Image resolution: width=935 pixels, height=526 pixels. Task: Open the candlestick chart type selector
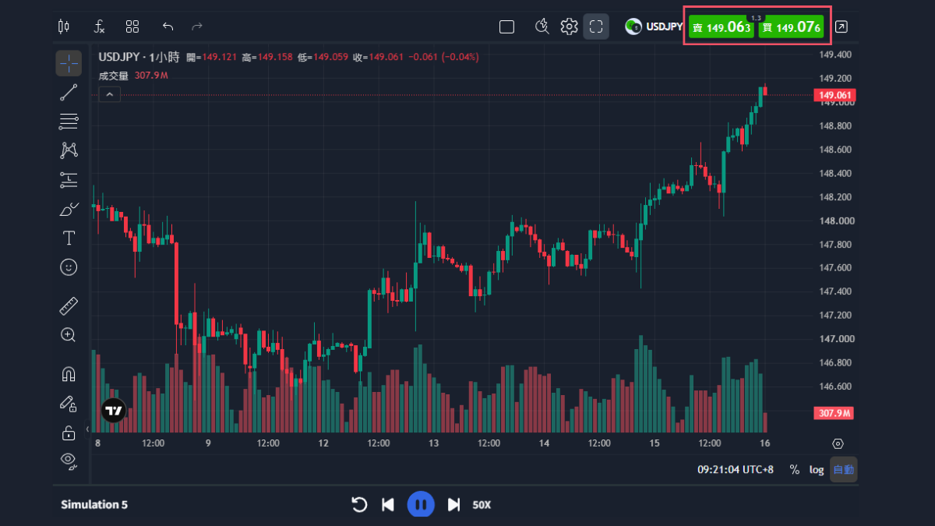(x=64, y=26)
